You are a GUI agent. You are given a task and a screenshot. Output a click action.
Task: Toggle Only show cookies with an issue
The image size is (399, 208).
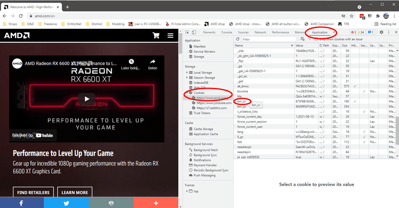316,39
